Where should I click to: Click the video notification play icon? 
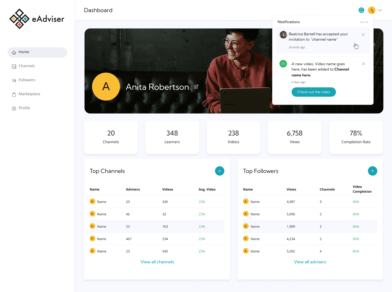[283, 64]
